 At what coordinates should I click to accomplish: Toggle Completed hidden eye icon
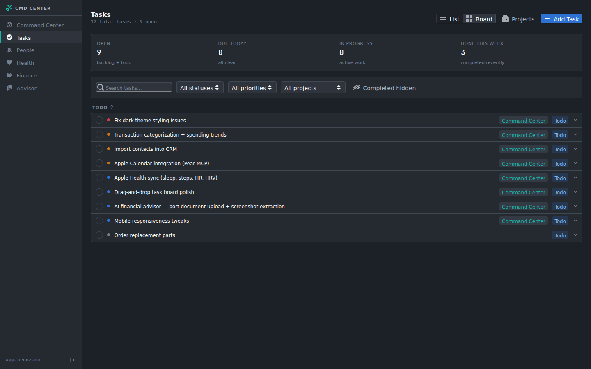pos(357,88)
